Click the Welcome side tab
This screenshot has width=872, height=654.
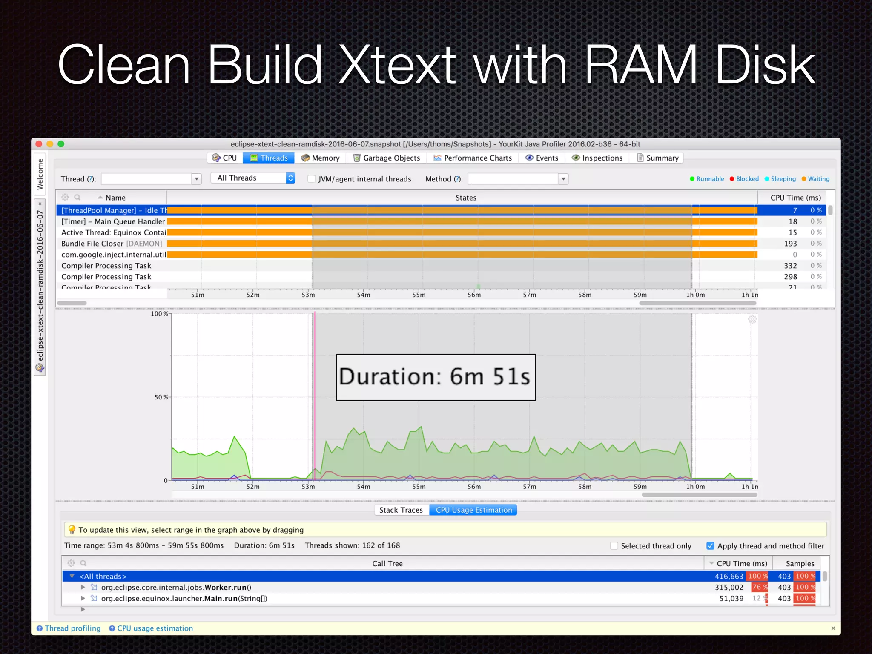(40, 175)
